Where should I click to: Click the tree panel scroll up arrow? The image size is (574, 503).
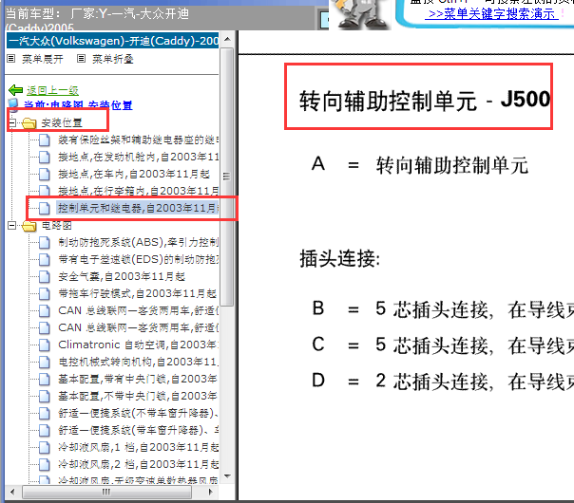click(x=227, y=39)
